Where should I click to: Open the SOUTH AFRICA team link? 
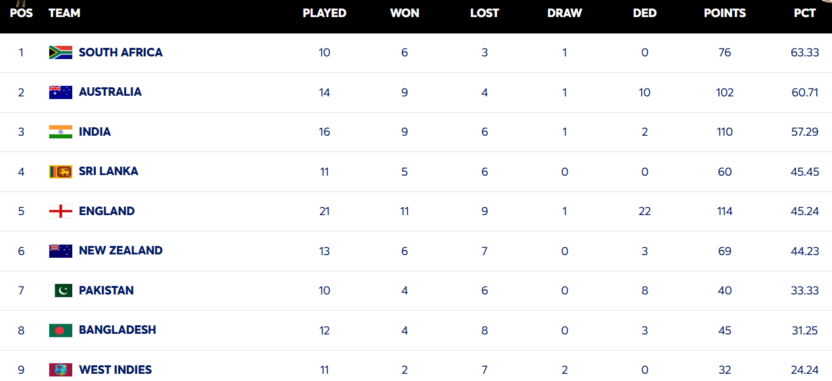120,52
